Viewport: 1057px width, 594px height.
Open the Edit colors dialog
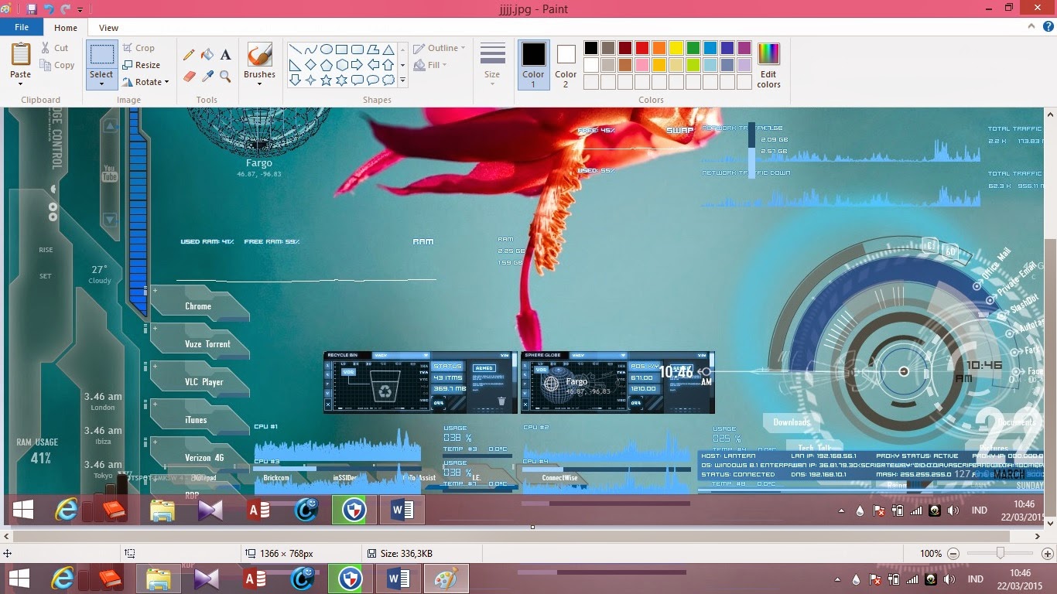[768, 62]
